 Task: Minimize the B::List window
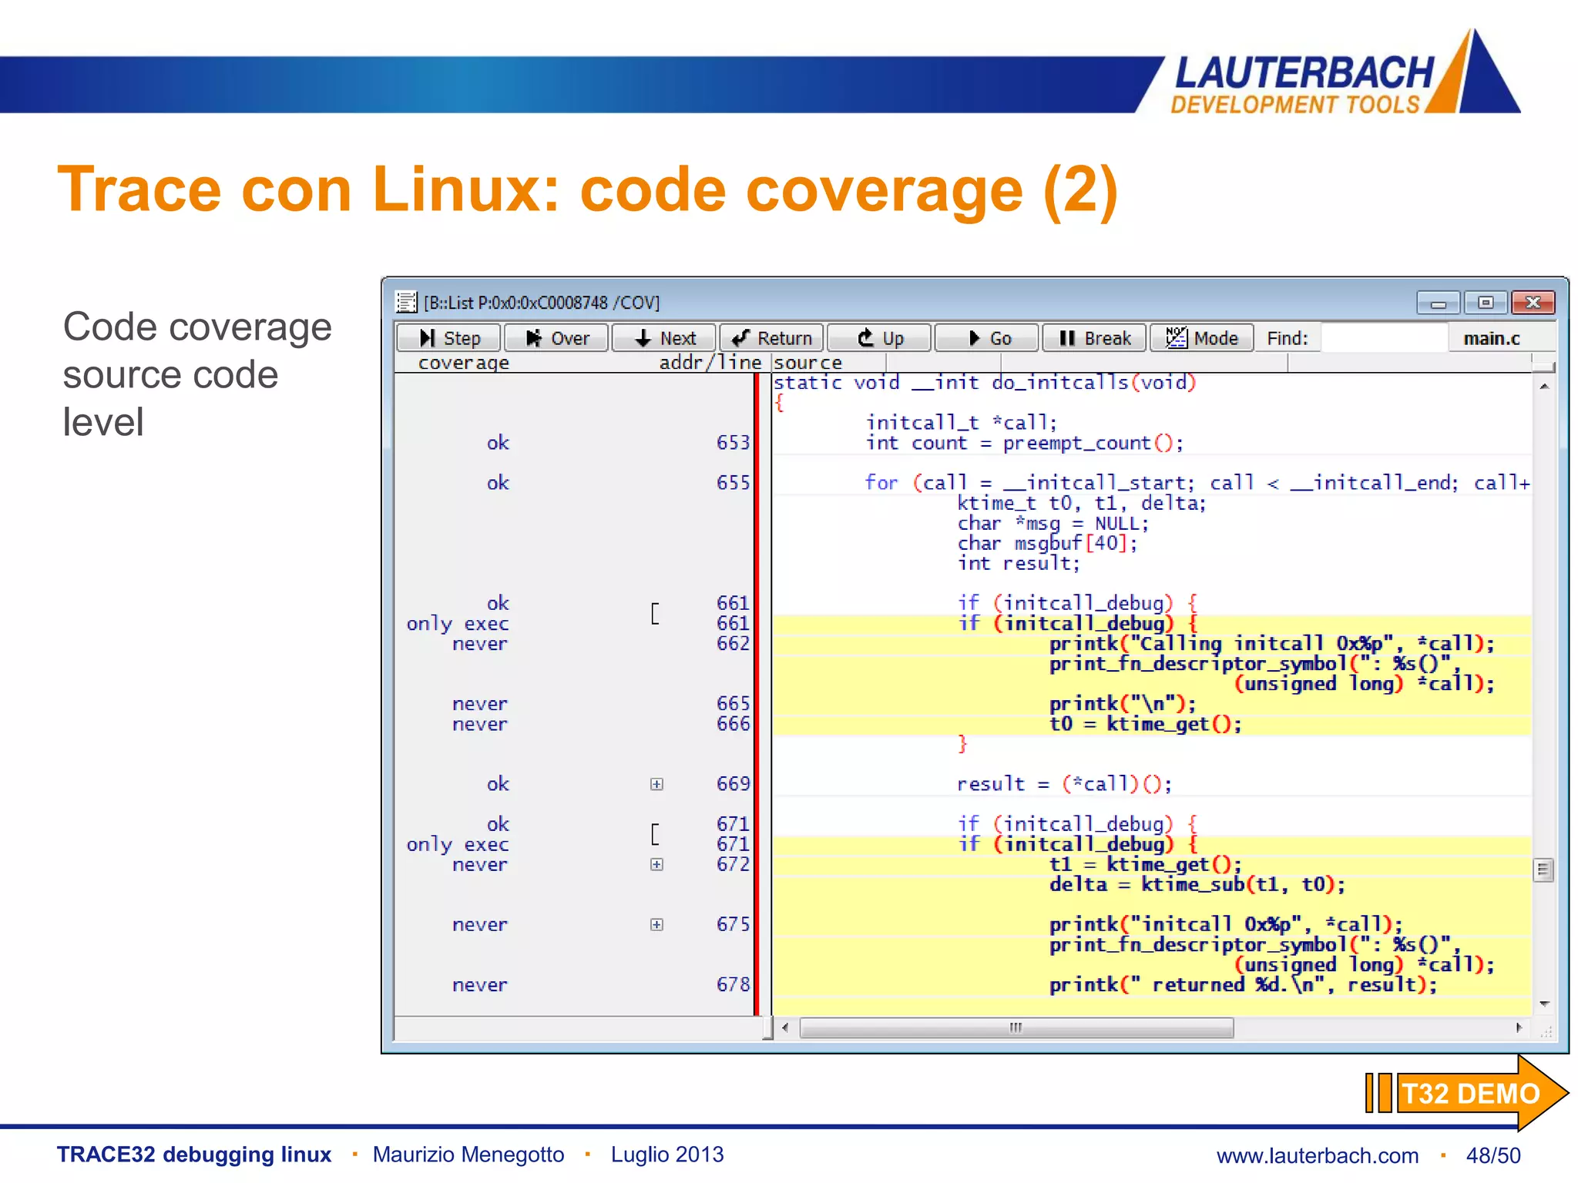click(x=1438, y=303)
